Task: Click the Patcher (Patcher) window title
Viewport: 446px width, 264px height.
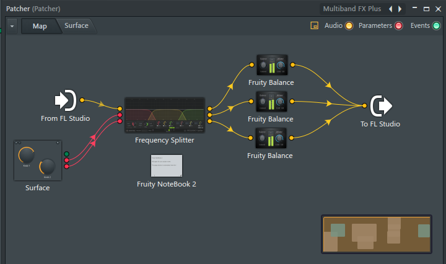Action: [33, 9]
